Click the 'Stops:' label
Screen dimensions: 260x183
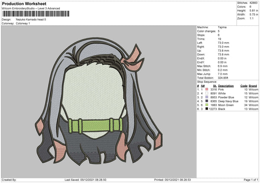tap(201, 35)
